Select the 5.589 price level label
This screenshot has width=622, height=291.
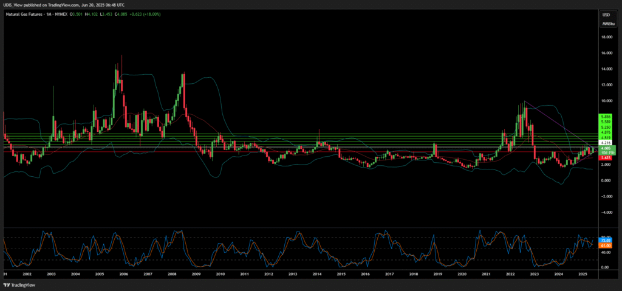[606, 122]
